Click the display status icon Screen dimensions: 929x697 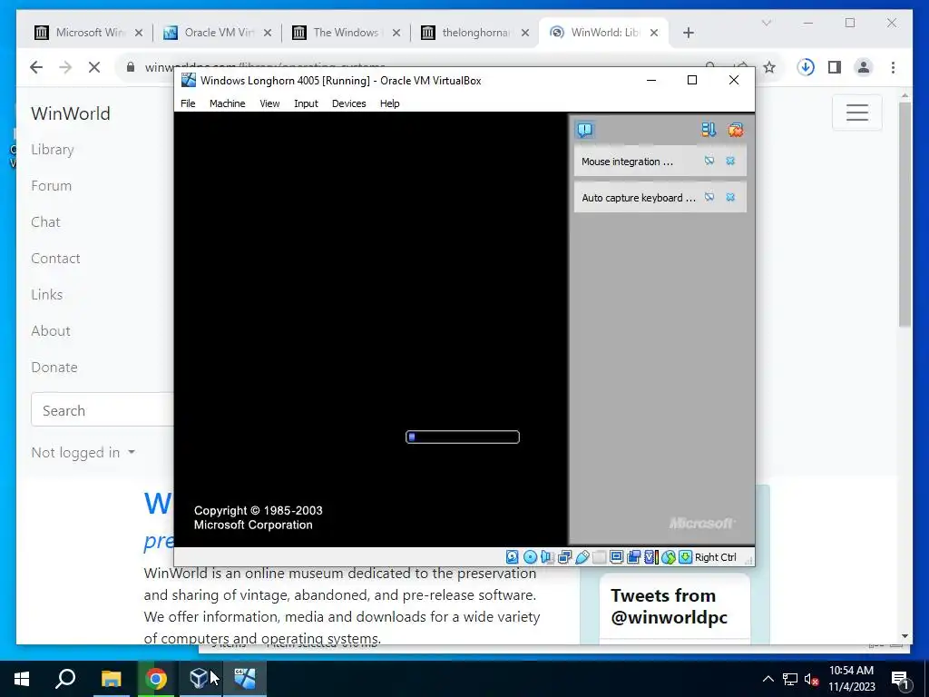pos(616,557)
